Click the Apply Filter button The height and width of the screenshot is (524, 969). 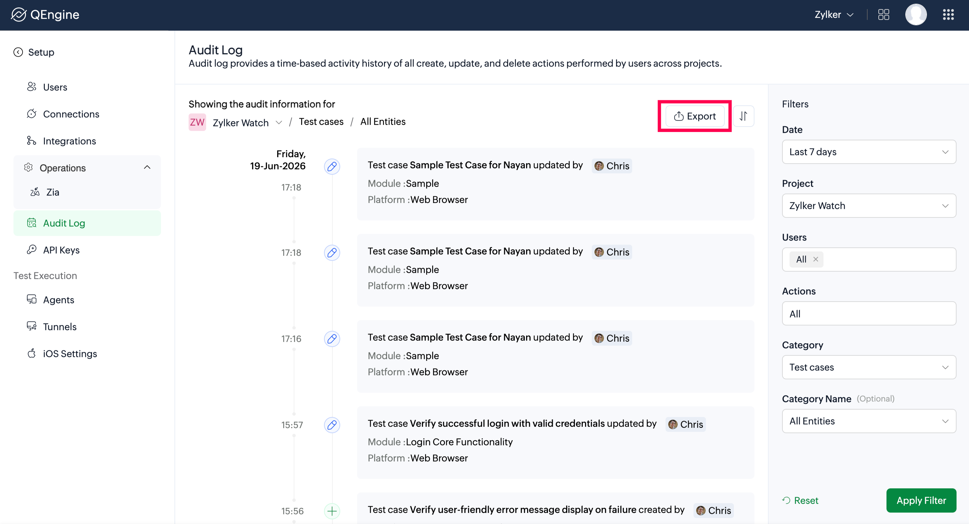921,500
